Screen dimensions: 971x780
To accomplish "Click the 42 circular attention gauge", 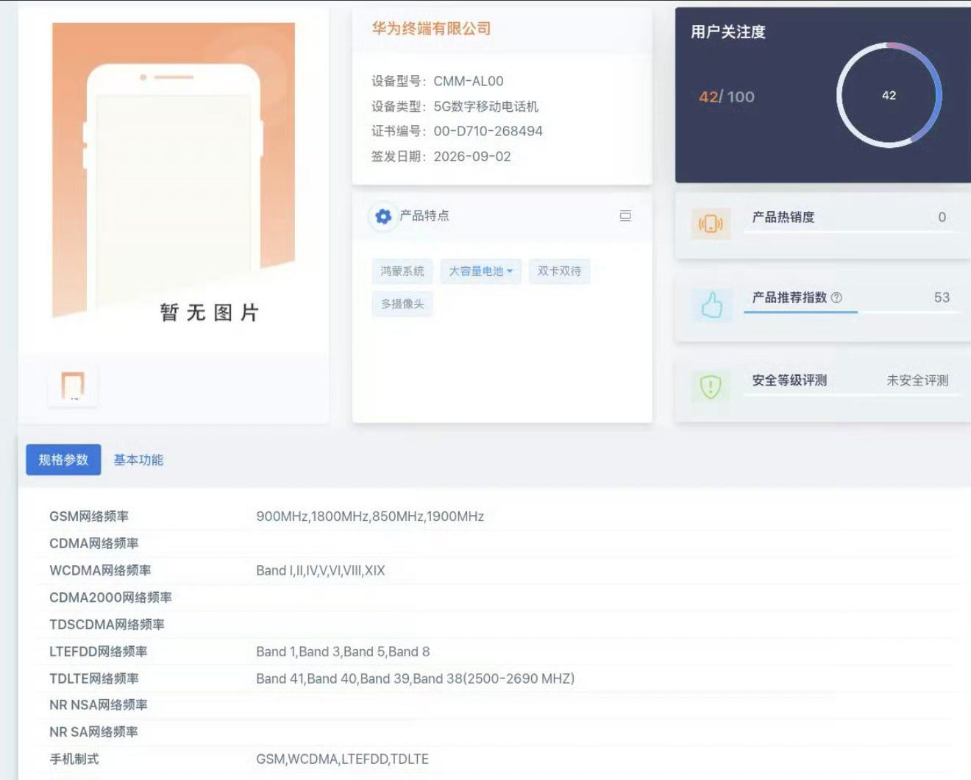I will click(x=889, y=96).
